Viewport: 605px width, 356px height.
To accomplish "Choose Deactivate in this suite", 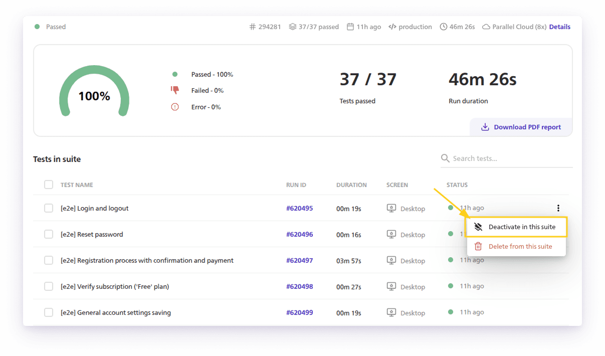I will coord(522,227).
